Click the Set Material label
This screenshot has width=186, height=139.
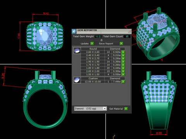coord(116,109)
